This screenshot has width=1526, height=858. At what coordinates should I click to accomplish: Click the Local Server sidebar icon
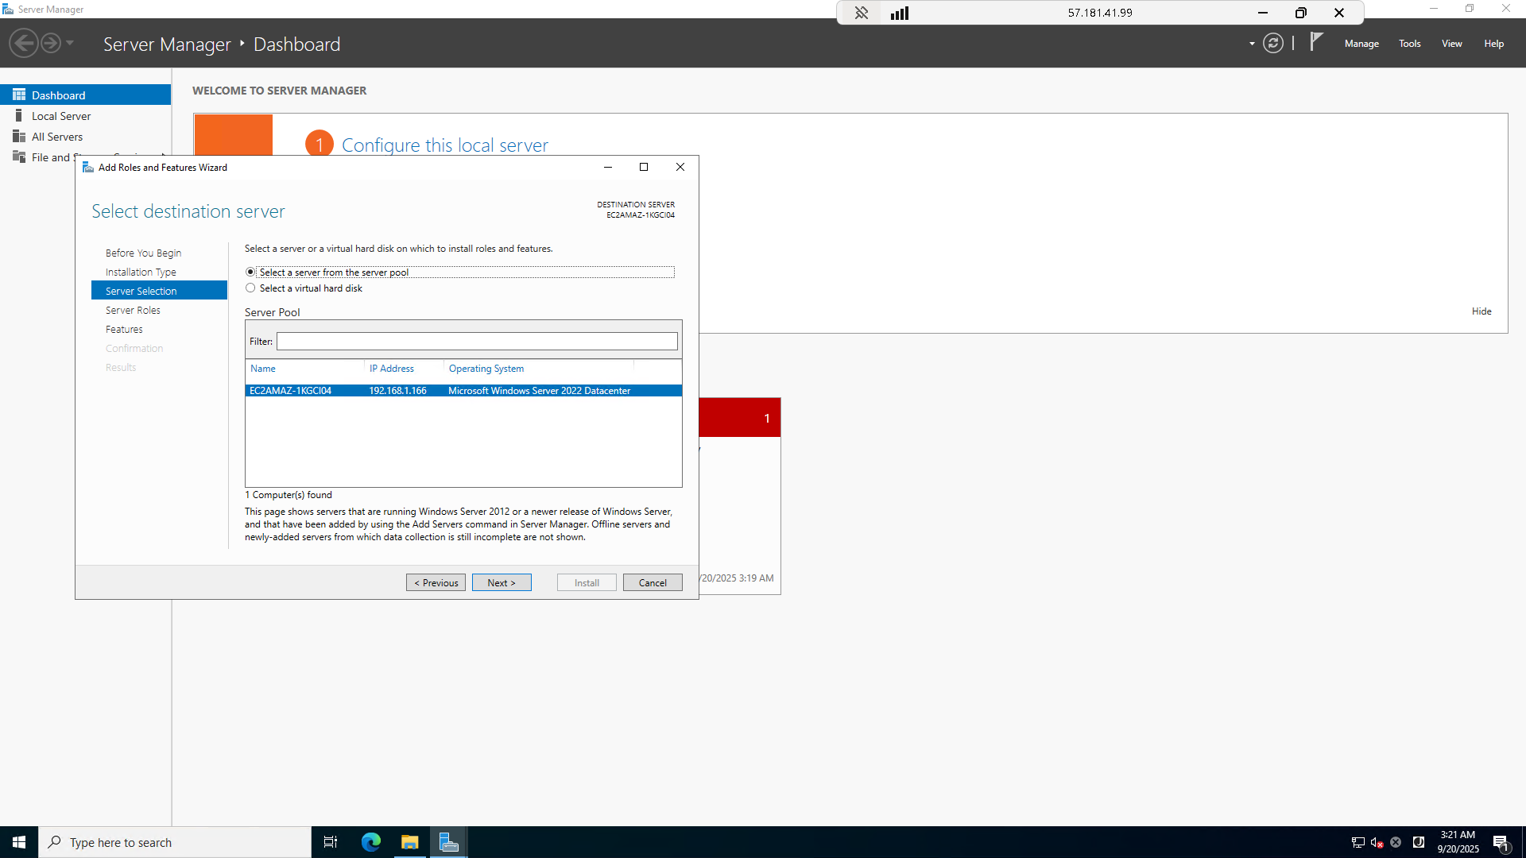click(x=18, y=116)
